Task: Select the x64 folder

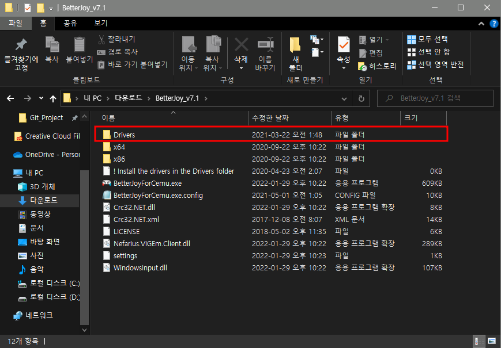Action: click(271, 147)
